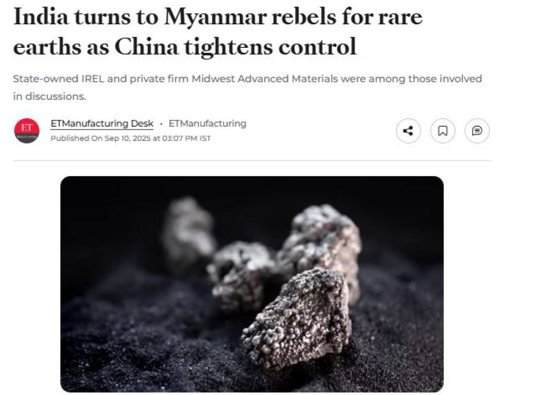Click the blurred rock at the back
This screenshot has width=541, height=395.
tap(188, 230)
